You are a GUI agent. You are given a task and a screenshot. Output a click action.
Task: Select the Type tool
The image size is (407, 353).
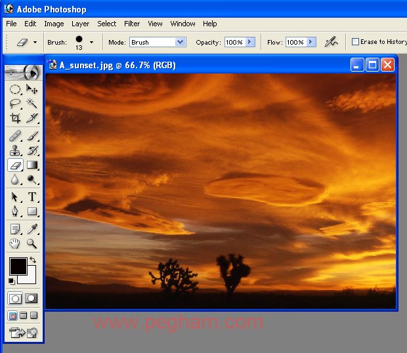tap(32, 197)
